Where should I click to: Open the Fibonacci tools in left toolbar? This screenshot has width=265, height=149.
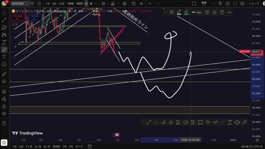coord(4,27)
